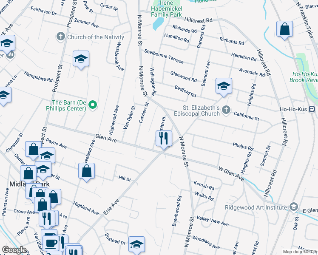Click the Van Dyke St label
The width and height of the screenshot is (318, 255).
click(x=129, y=117)
